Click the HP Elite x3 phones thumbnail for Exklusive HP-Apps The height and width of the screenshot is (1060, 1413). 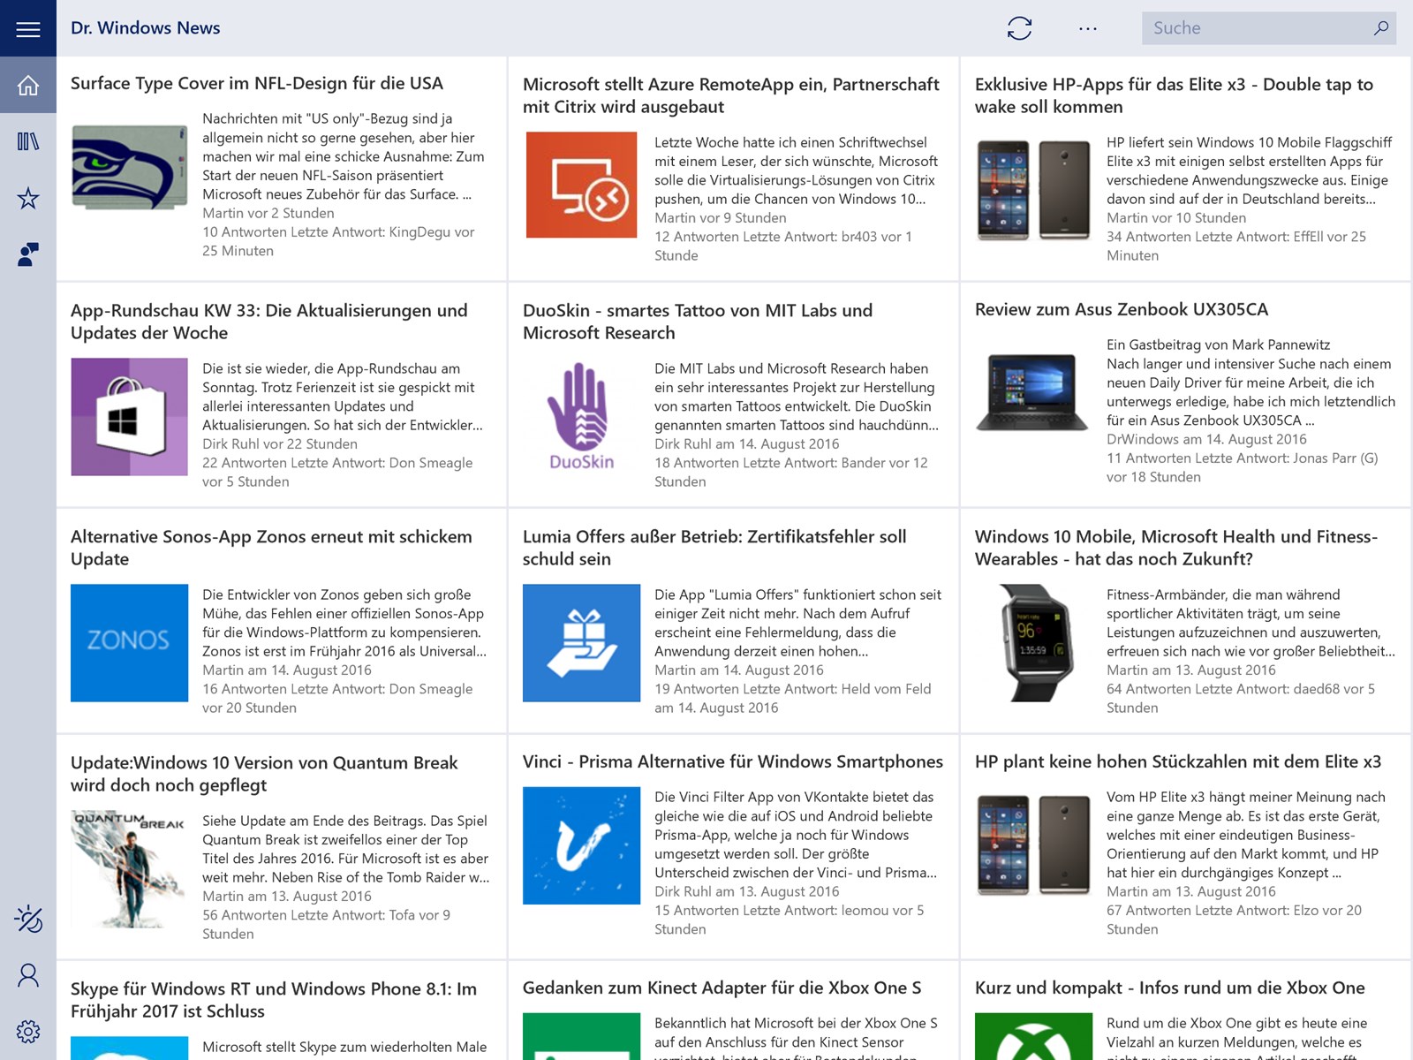[1033, 190]
